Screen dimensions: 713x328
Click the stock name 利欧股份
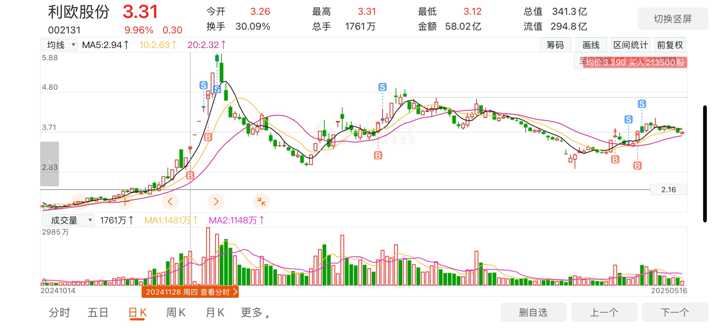point(79,12)
